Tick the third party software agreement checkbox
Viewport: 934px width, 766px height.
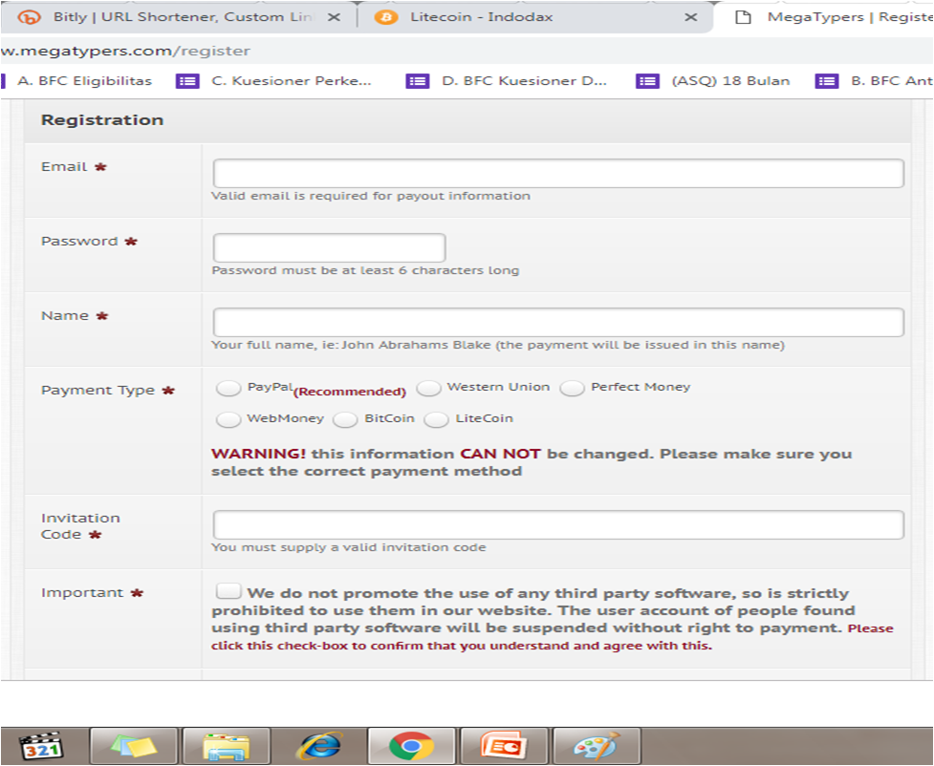228,592
